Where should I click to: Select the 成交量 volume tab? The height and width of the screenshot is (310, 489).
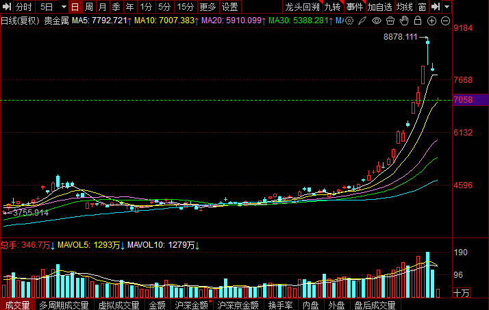click(18, 305)
